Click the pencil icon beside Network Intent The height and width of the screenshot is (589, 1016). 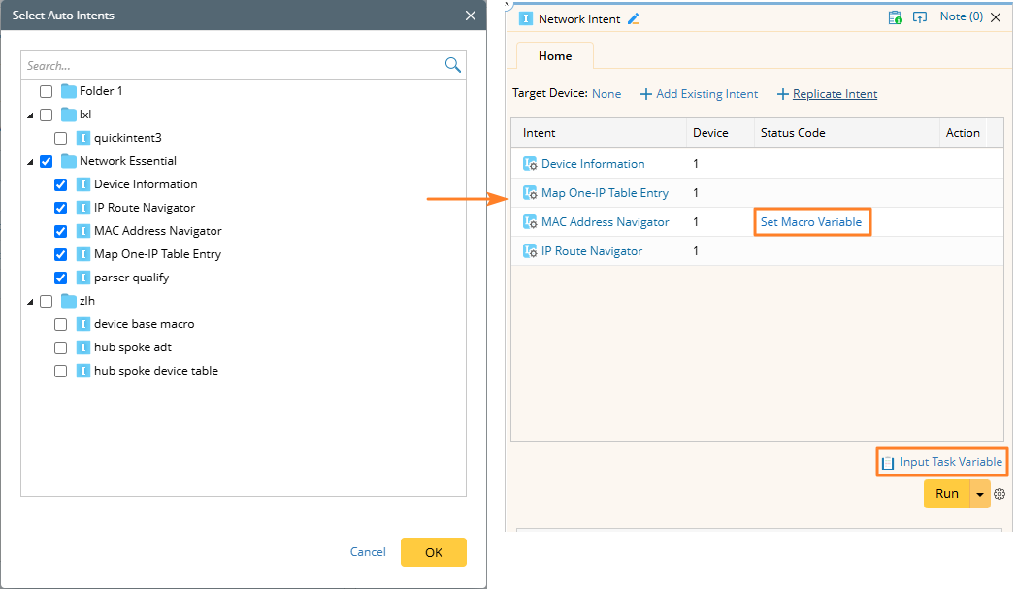[634, 18]
